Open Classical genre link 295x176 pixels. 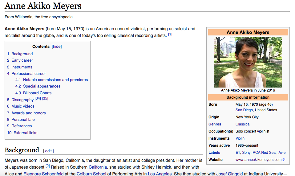[x=243, y=124]
